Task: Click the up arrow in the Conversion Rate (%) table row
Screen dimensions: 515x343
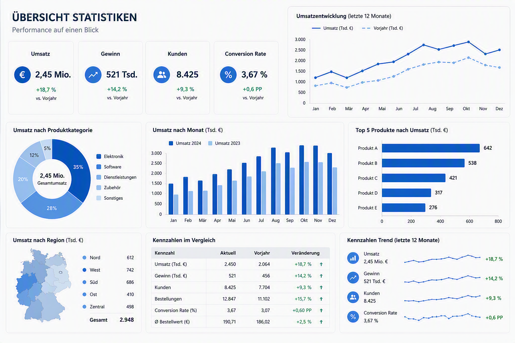Action: tap(321, 311)
